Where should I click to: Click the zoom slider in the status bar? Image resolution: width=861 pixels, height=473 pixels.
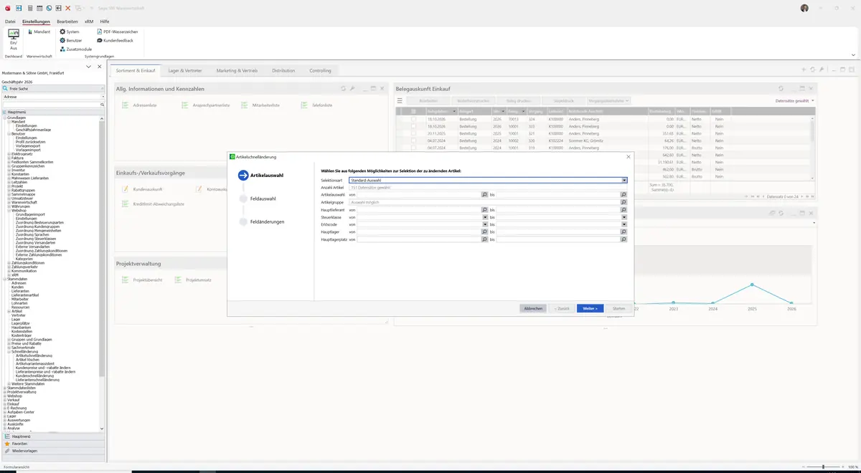823,467
